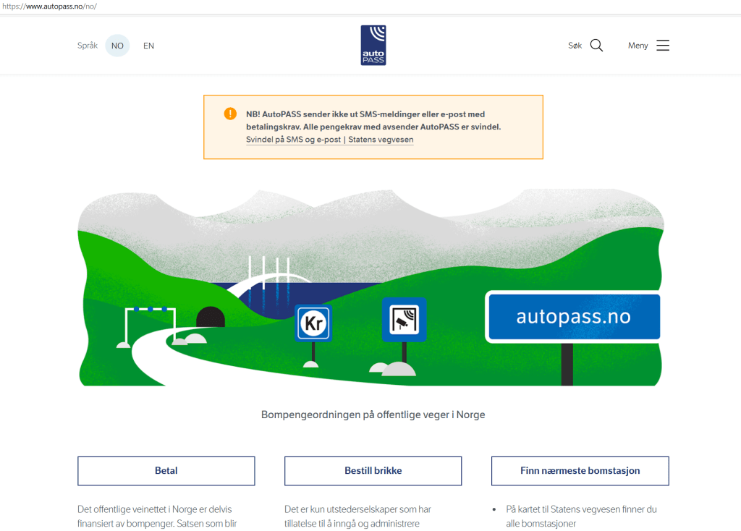The width and height of the screenshot is (741, 531).
Task: Click the Søk label
Action: click(575, 46)
